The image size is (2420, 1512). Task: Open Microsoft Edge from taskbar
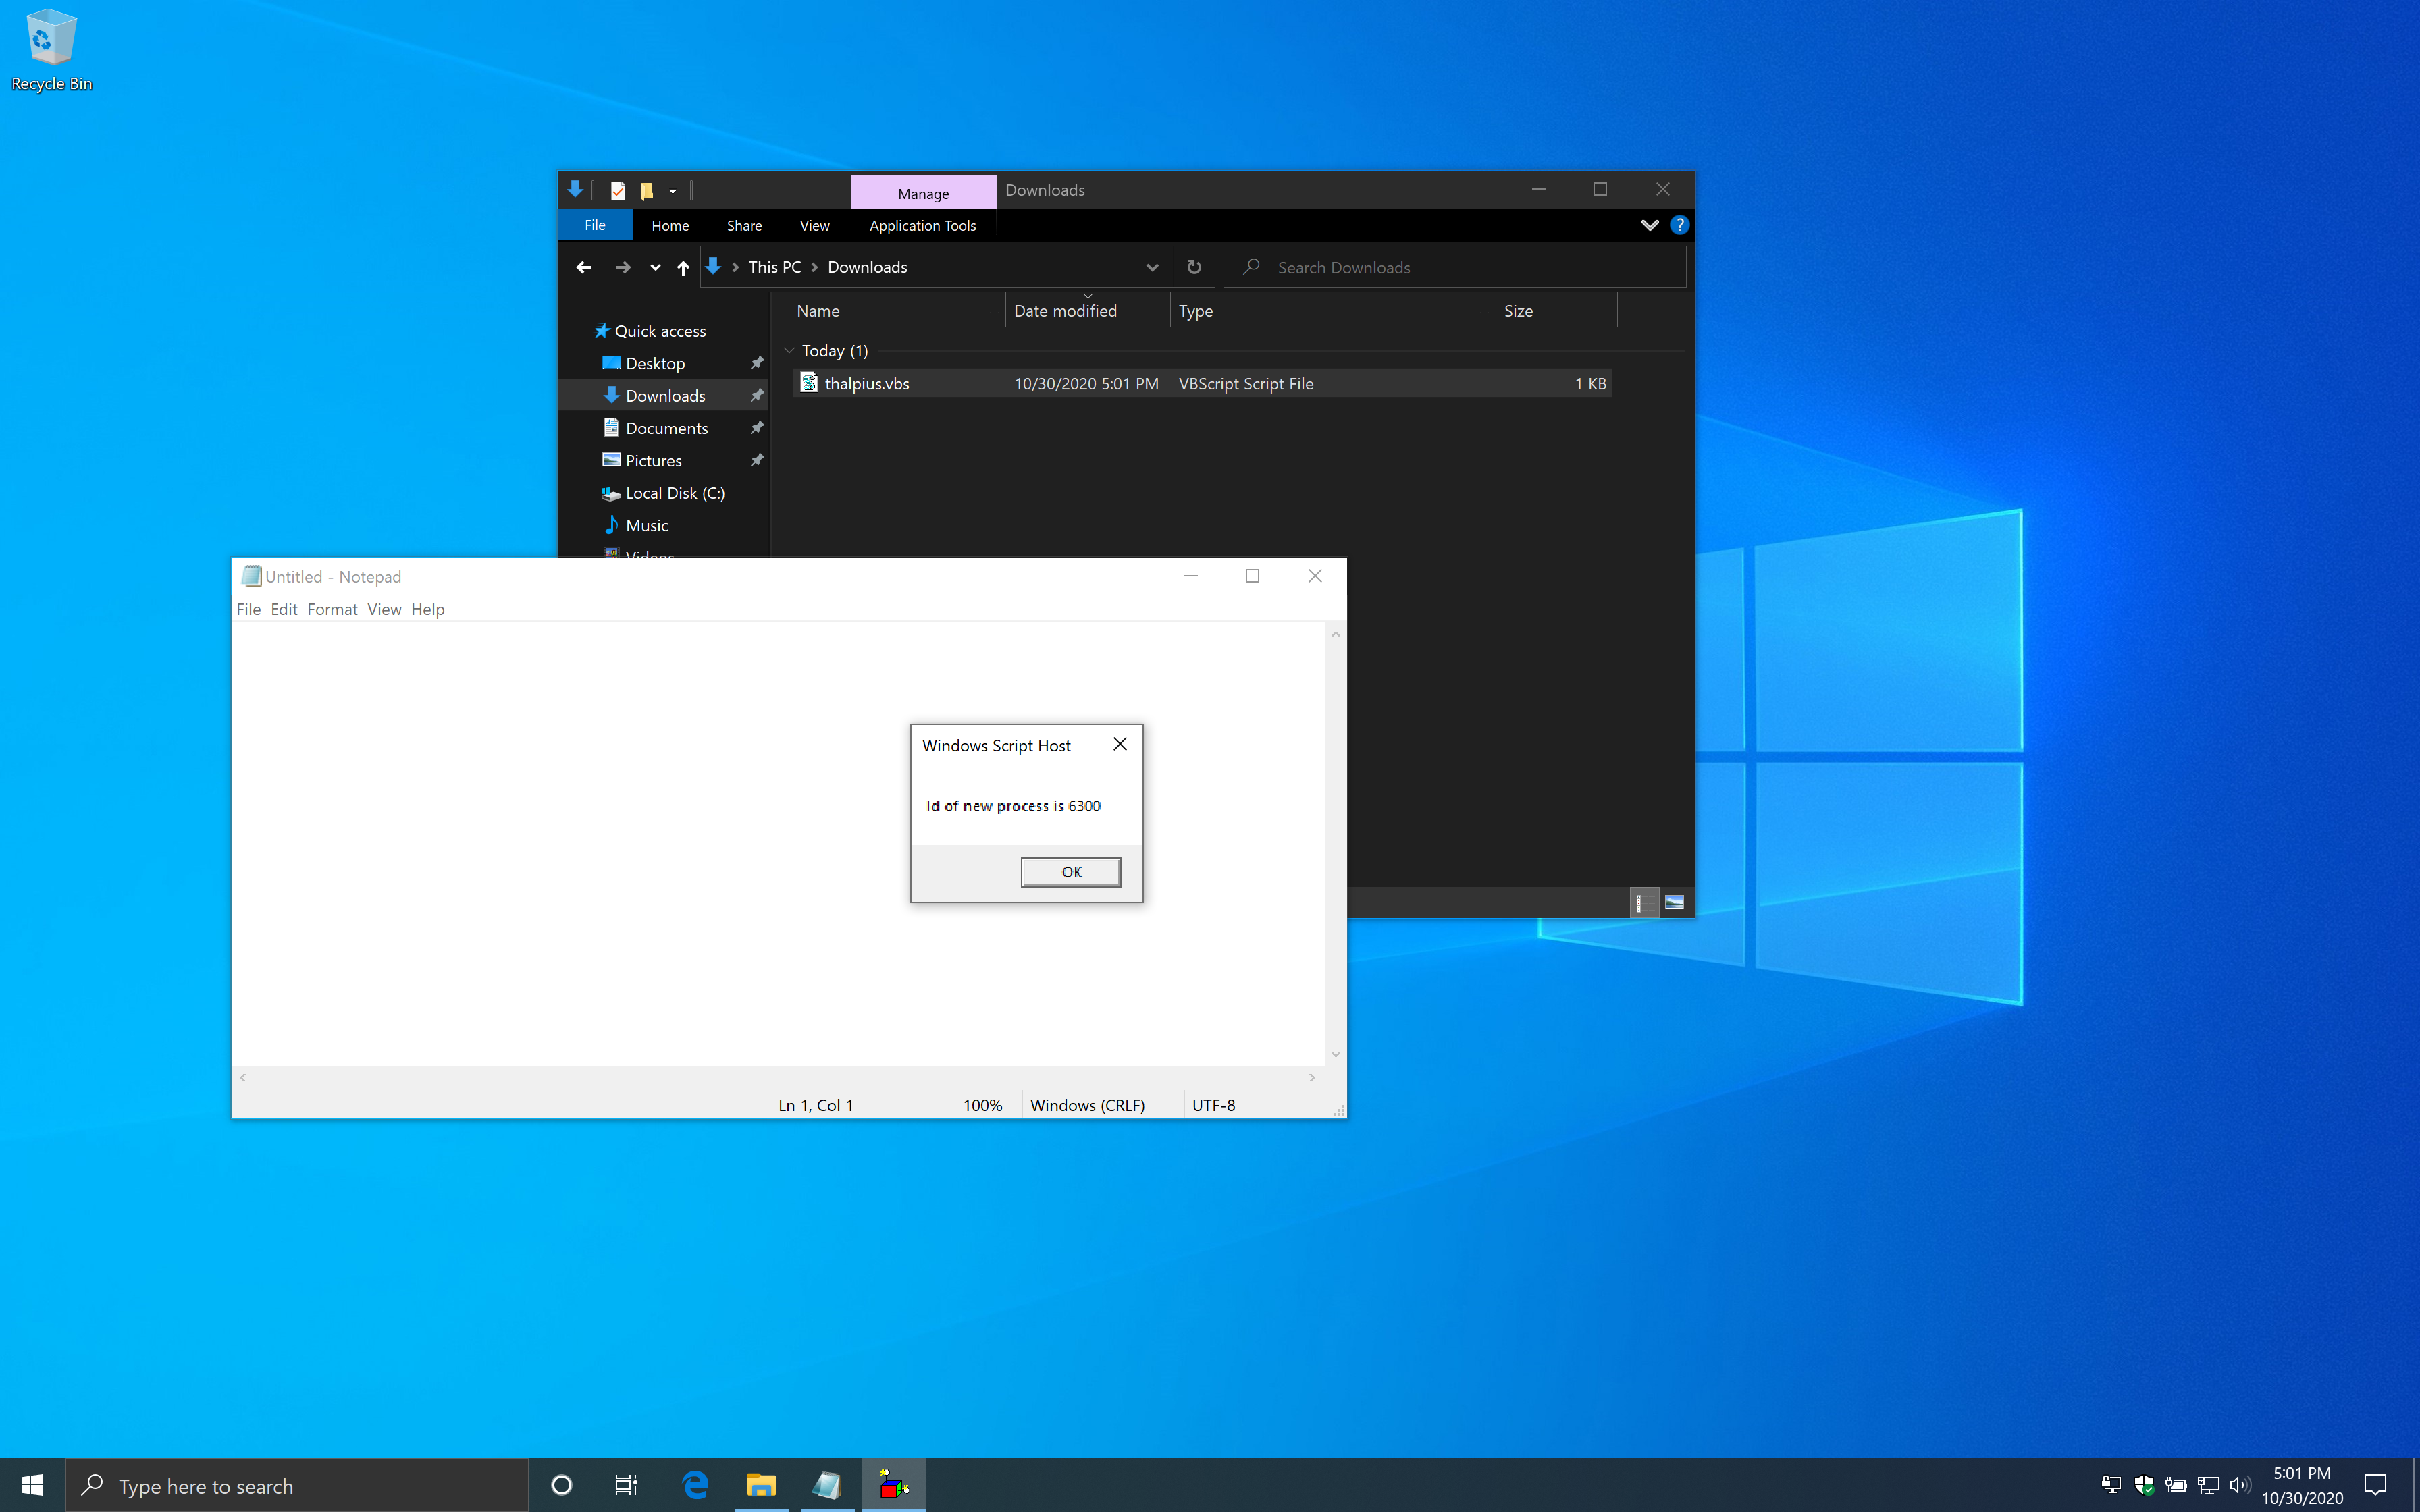(695, 1485)
